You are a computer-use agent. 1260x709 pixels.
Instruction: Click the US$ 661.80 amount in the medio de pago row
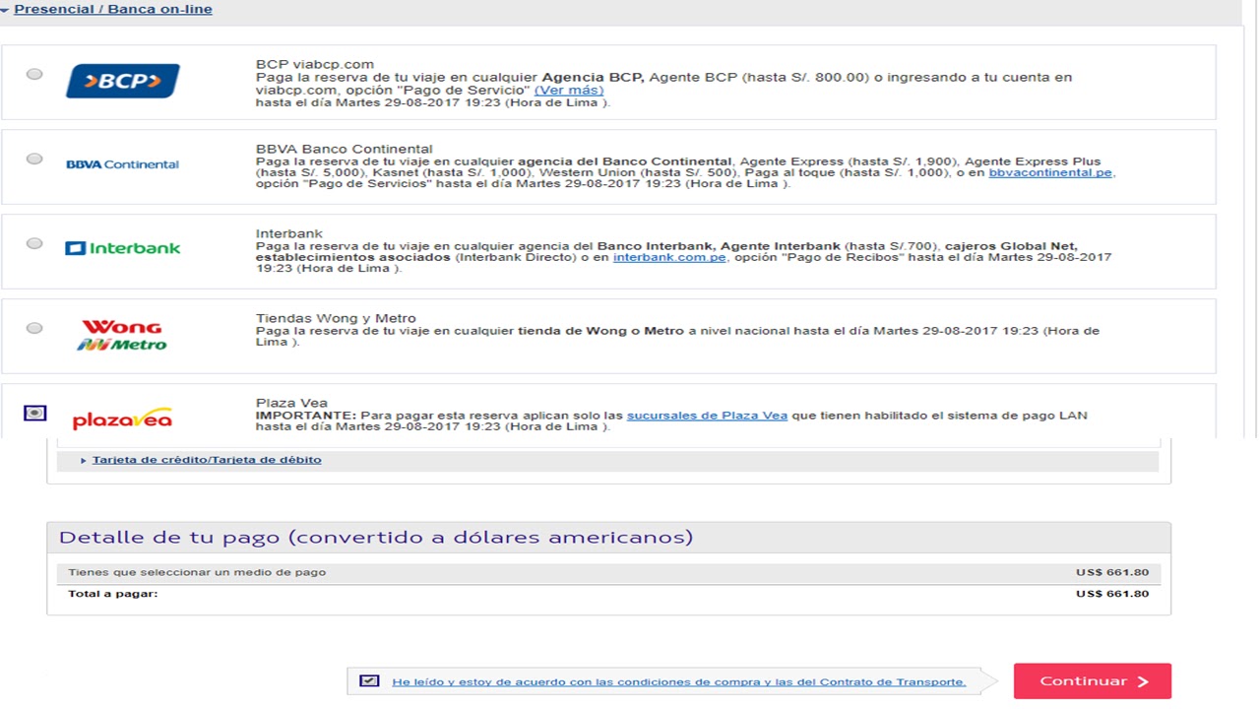tap(1112, 572)
